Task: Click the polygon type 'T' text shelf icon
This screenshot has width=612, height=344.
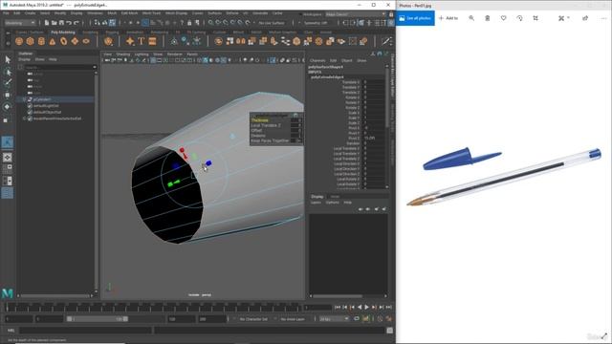Action: [x=142, y=41]
